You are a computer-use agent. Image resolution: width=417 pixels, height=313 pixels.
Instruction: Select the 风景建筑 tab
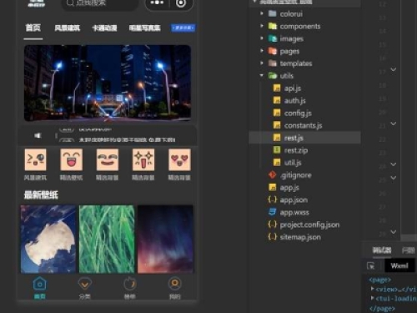point(68,28)
